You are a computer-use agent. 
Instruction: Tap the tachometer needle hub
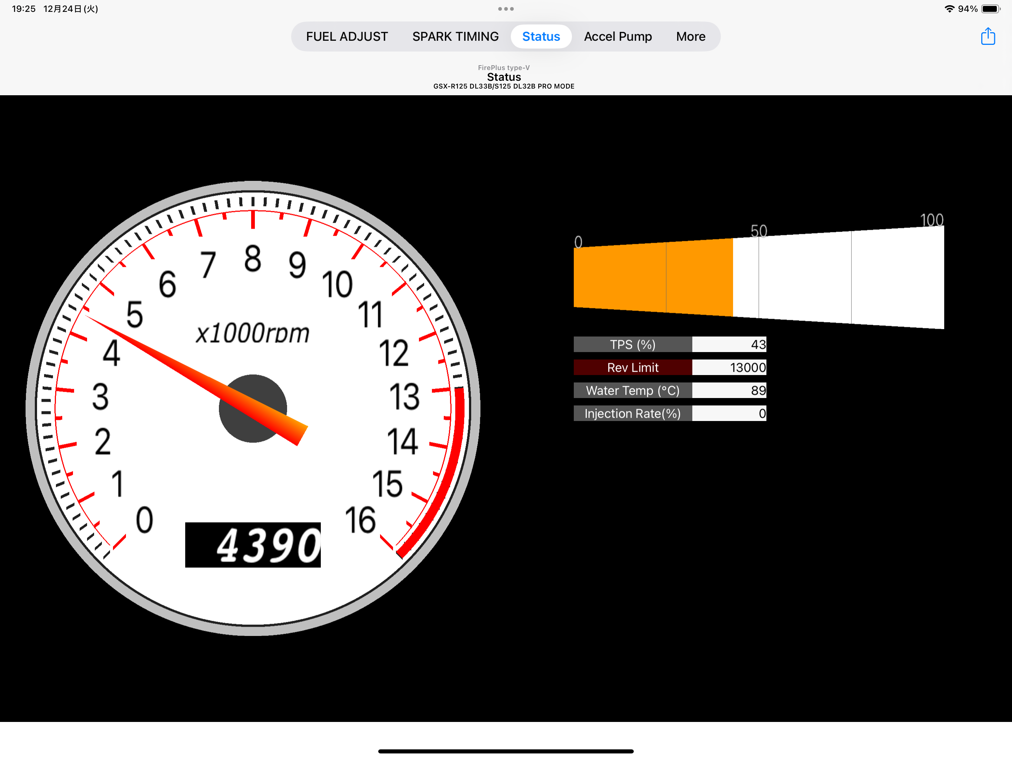point(253,408)
